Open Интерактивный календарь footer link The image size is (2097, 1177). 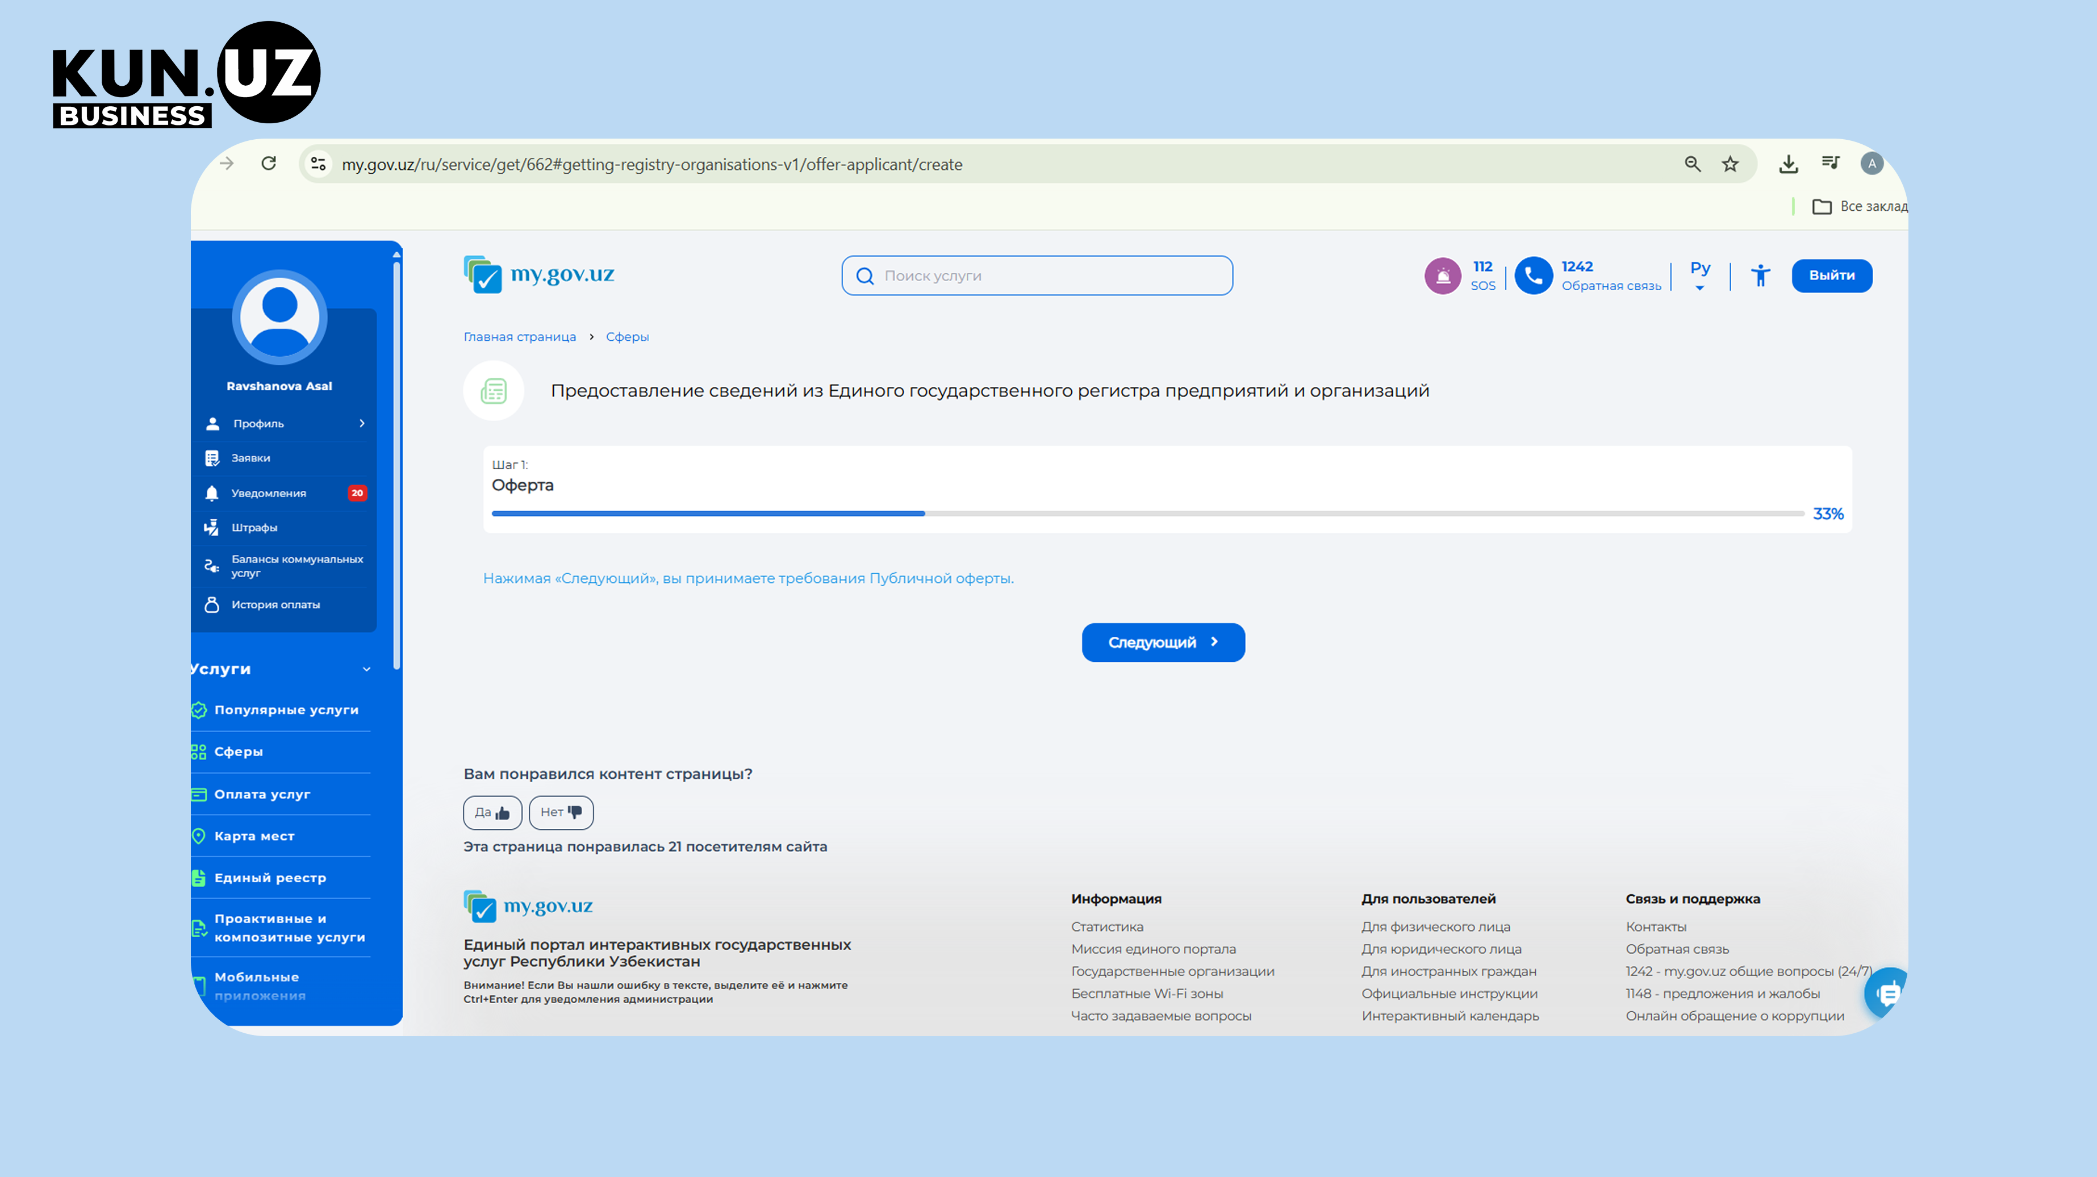pos(1451,1016)
